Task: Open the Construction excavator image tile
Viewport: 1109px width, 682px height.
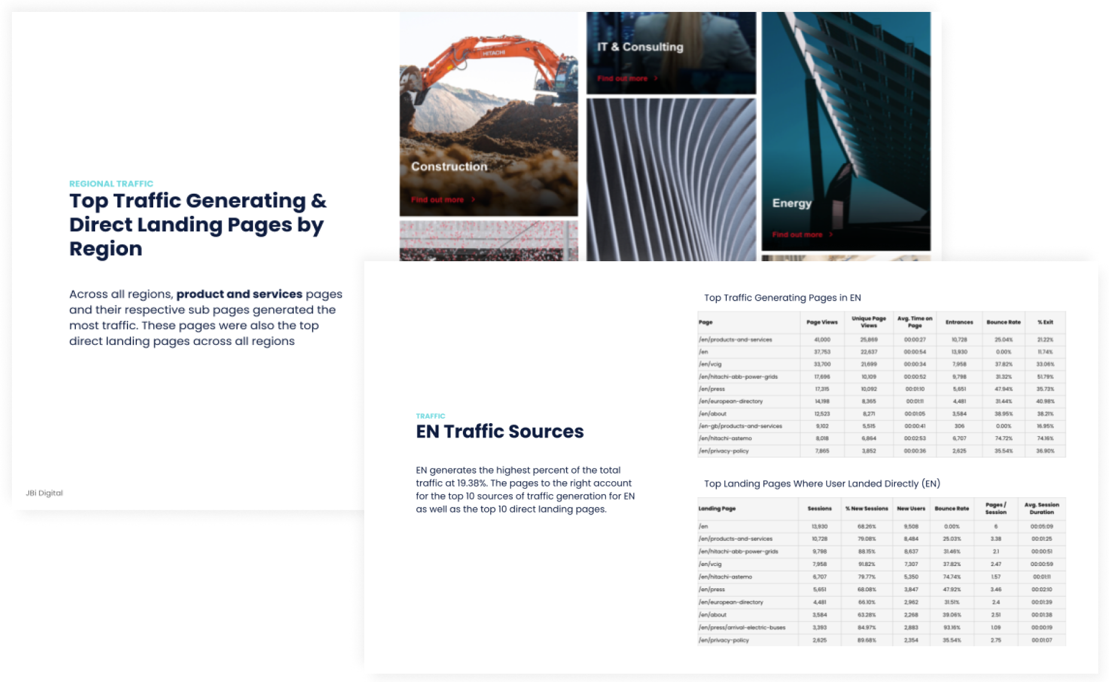Action: pos(489,114)
